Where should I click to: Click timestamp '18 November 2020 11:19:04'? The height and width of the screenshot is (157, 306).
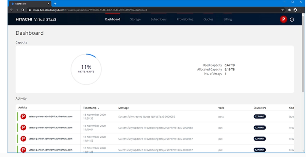point(95,128)
